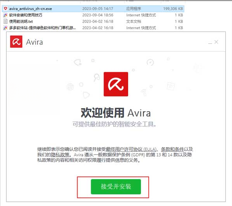Open the 隐私政策 link
This screenshot has width=232, height=206.
click(x=60, y=155)
